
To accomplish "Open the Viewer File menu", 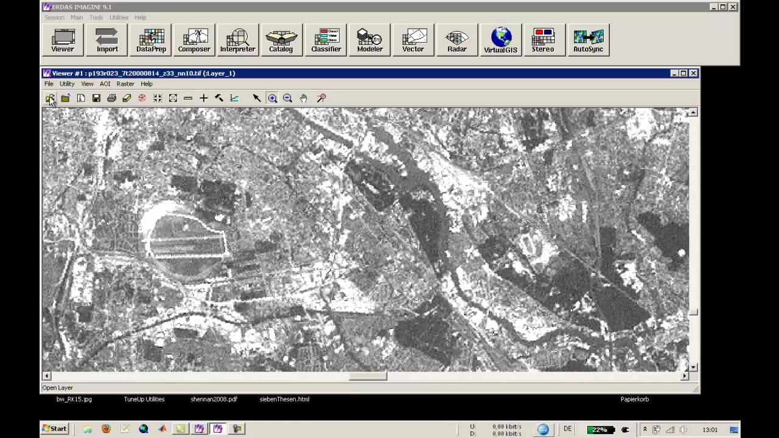I will click(49, 84).
